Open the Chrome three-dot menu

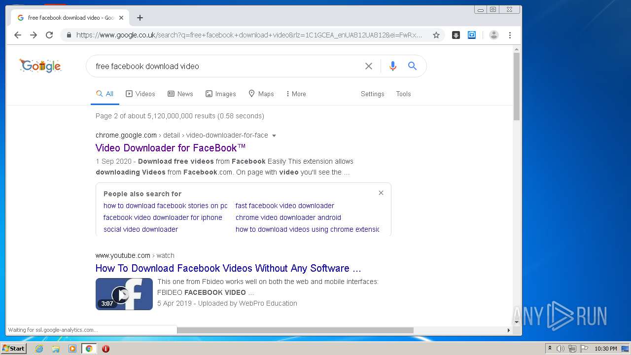(x=510, y=35)
